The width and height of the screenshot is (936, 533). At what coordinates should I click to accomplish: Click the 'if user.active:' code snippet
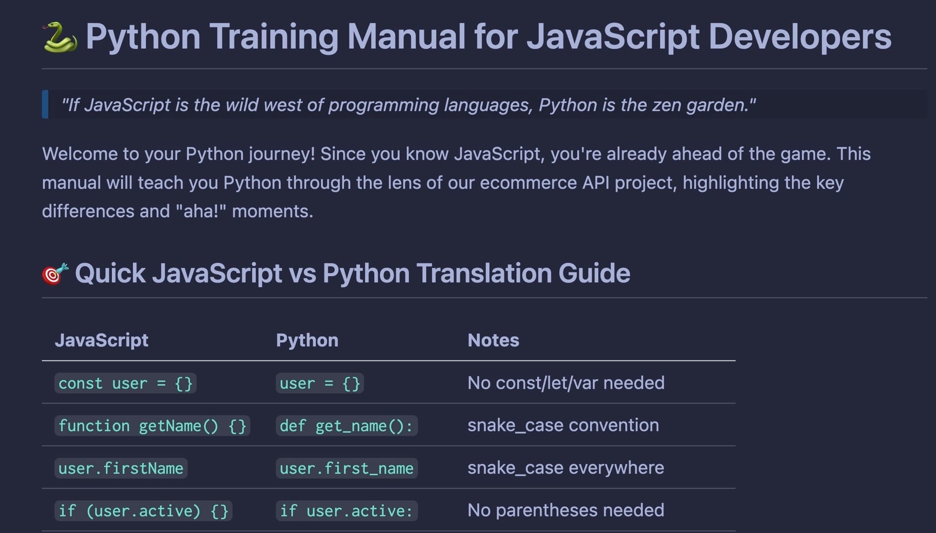[346, 510]
